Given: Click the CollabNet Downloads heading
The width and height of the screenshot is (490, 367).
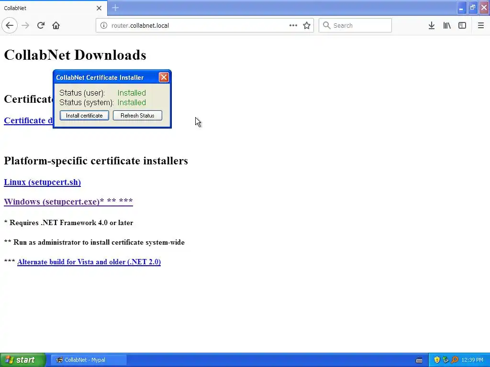Looking at the screenshot, I should click(75, 55).
